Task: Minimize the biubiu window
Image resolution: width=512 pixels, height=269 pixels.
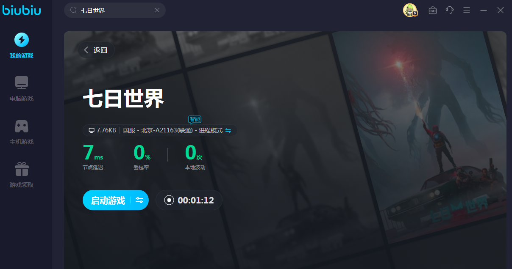Action: (x=484, y=10)
